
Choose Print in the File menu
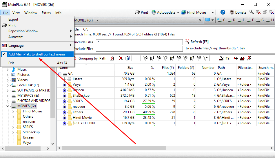[x=37, y=25]
